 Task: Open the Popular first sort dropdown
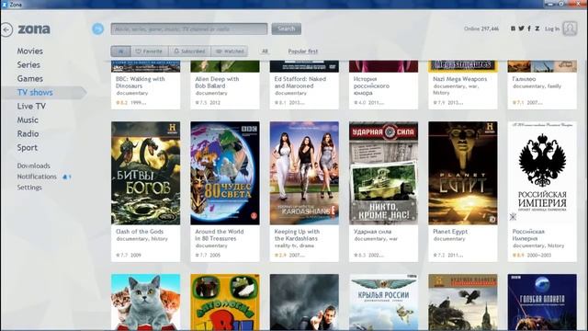[302, 51]
